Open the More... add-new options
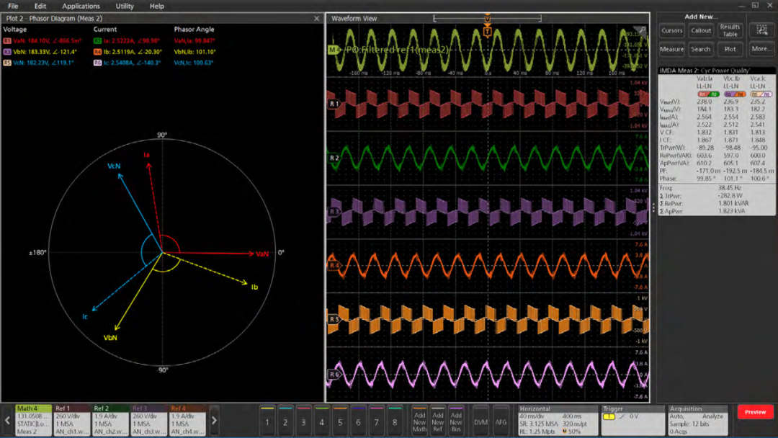 point(761,49)
